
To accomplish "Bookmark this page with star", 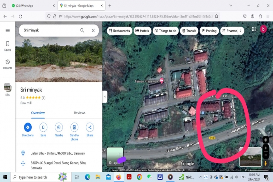I will [216, 16].
